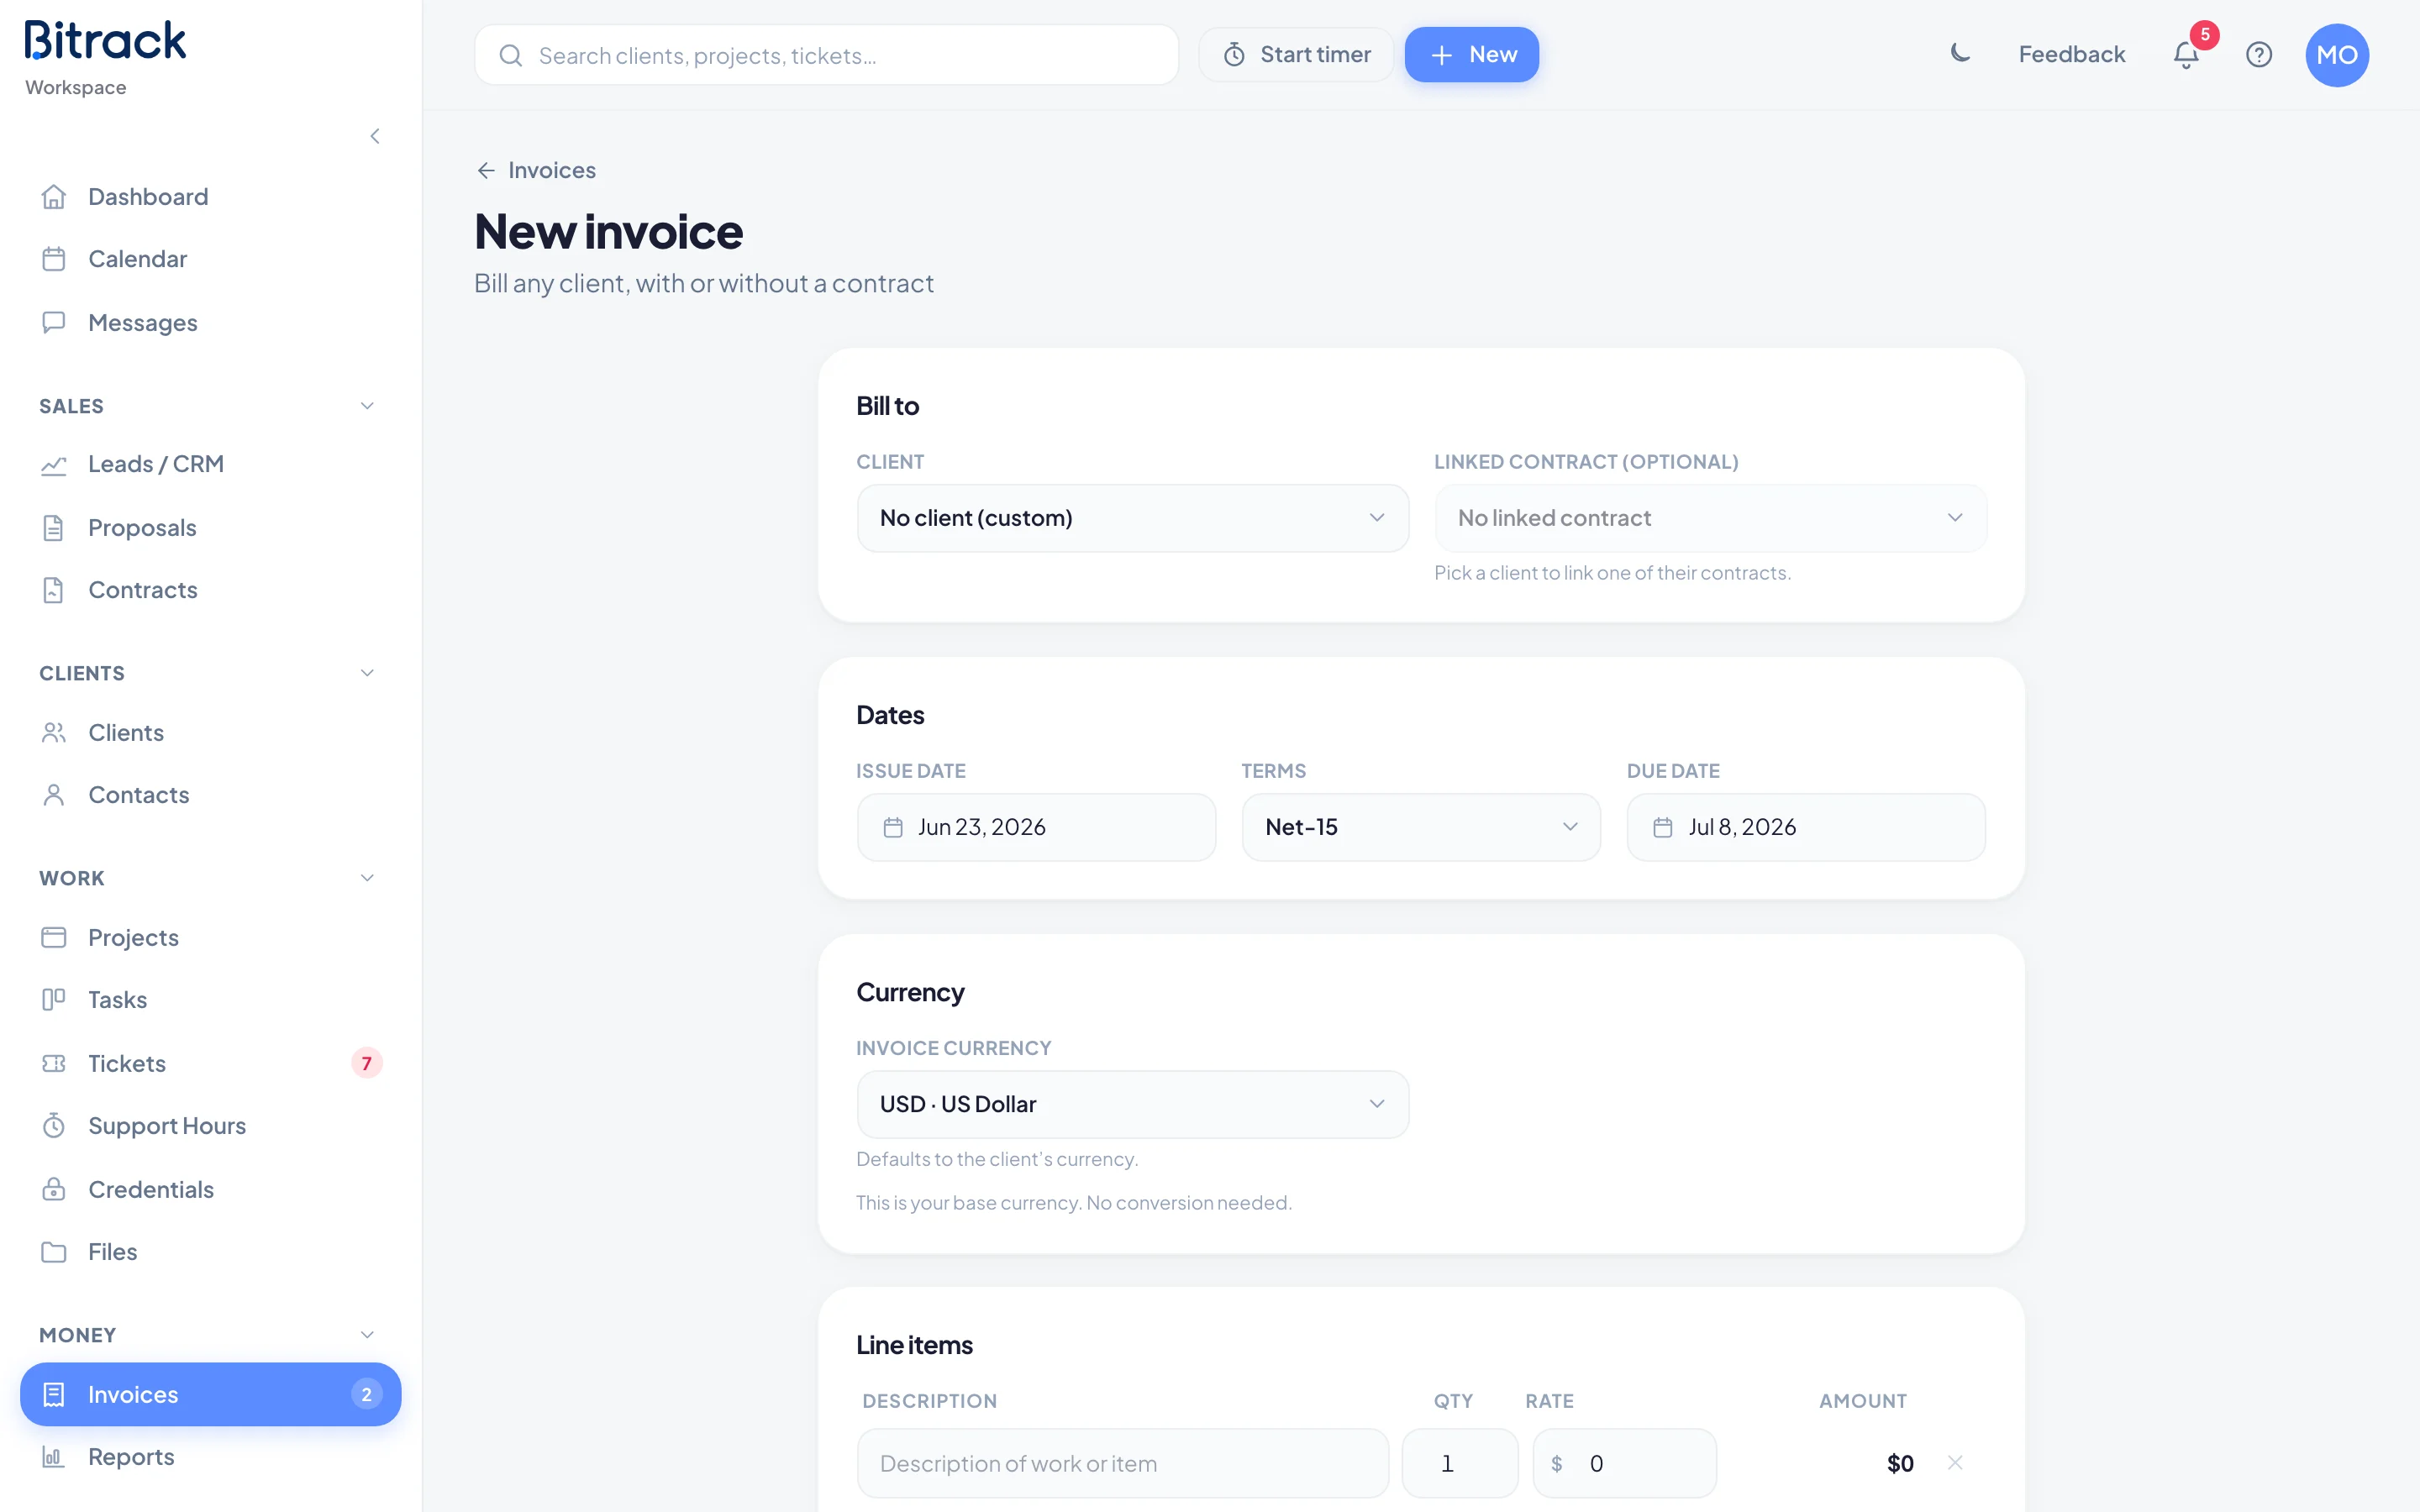Collapse the MONEY section
The width and height of the screenshot is (2420, 1512).
(367, 1335)
